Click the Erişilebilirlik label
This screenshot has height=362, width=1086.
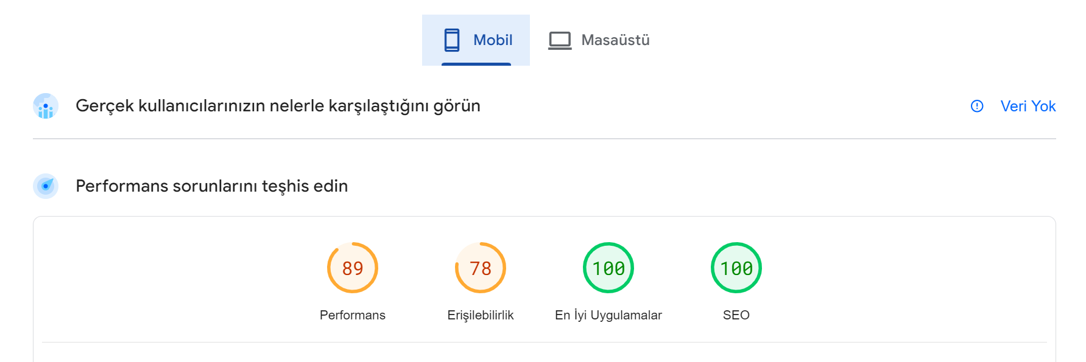(481, 315)
